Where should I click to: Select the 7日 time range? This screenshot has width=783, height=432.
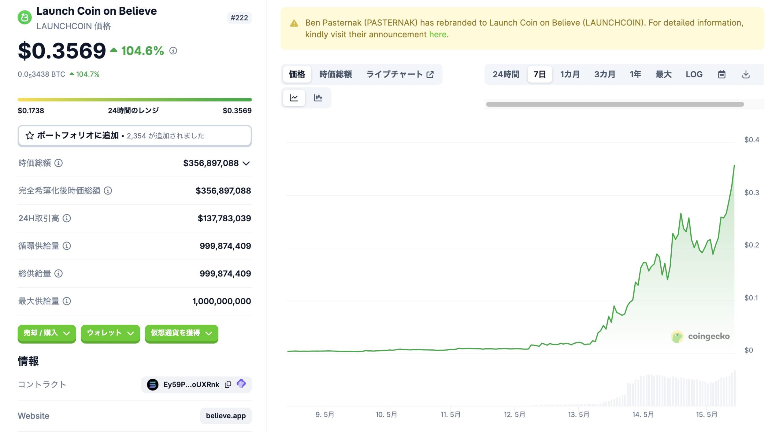(x=540, y=74)
